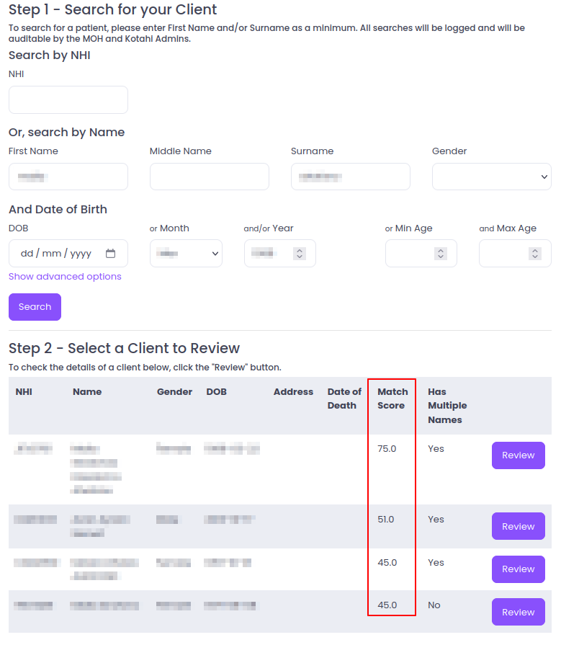Click the NHI input field
Viewport: 561px width, 645px height.
pyautogui.click(x=68, y=100)
